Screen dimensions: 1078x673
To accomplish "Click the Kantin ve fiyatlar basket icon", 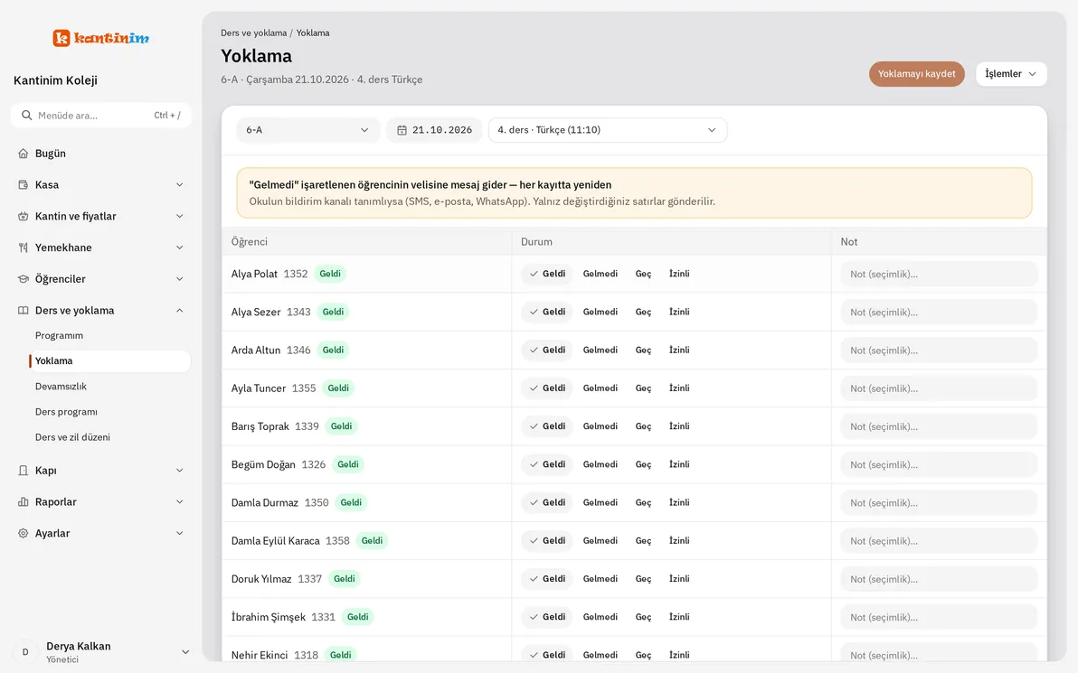I will (x=24, y=216).
